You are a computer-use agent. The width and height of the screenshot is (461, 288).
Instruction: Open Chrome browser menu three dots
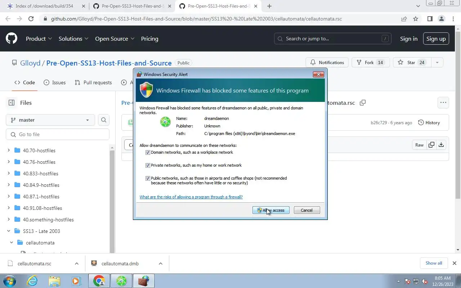coord(453,19)
